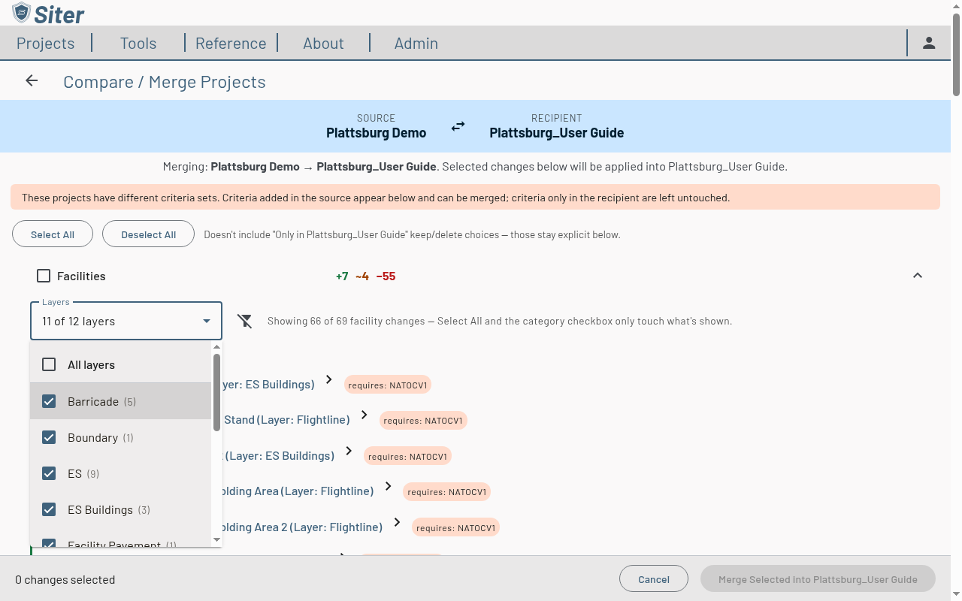962x601 pixels.
Task: Open the Admin menu
Action: coord(416,43)
